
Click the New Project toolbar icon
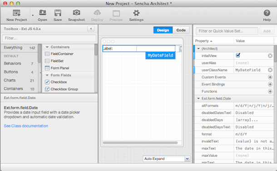click(17, 13)
